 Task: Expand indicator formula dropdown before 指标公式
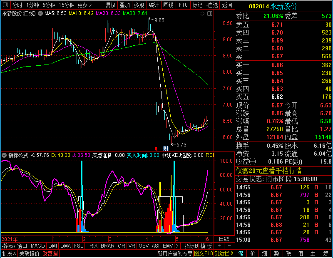[x=4, y=155]
